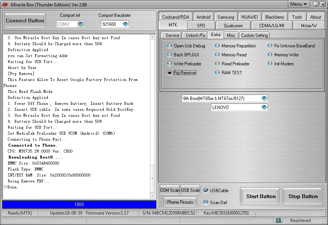Screen dimensions: 328x225
Task: Switch to the Qualcomm tab
Action: [x=233, y=25]
